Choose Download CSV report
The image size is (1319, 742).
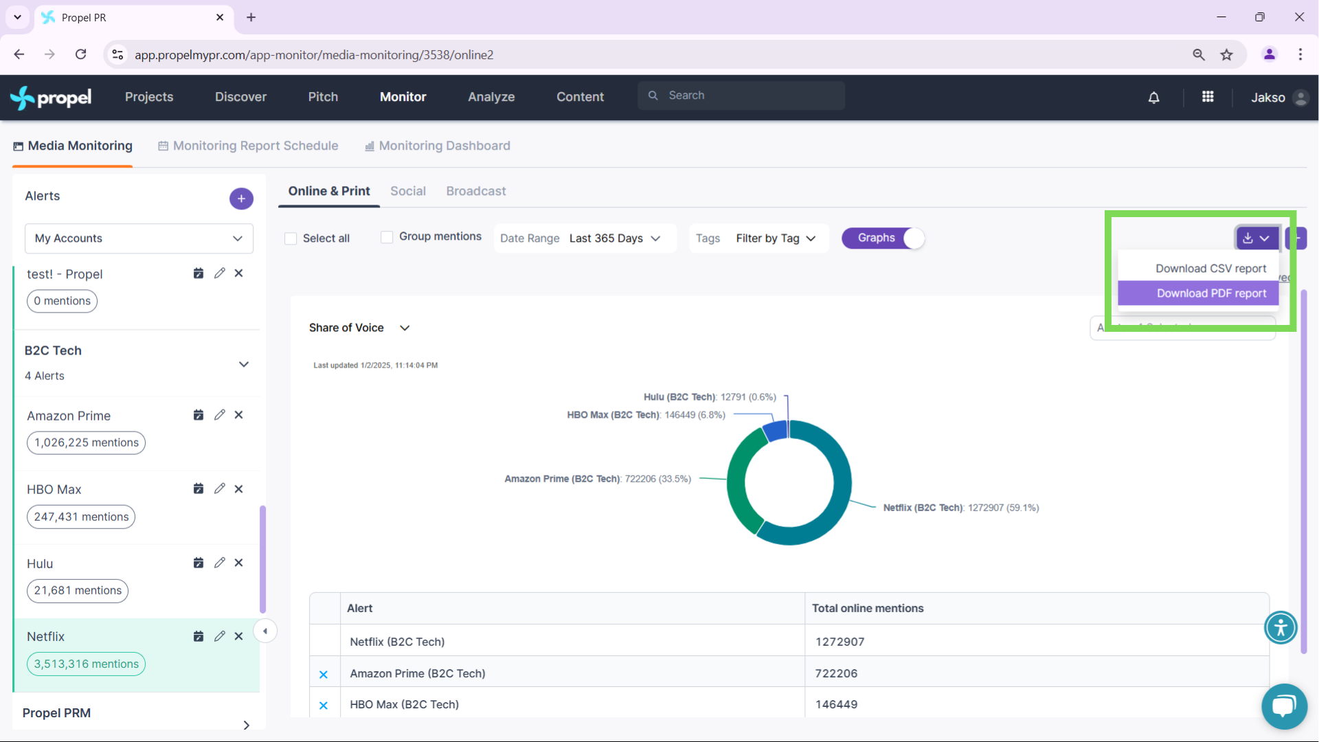(x=1197, y=269)
